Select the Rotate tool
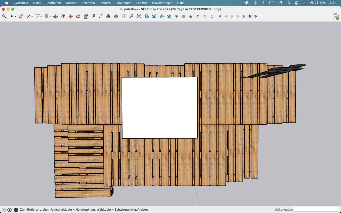 click(78, 16)
